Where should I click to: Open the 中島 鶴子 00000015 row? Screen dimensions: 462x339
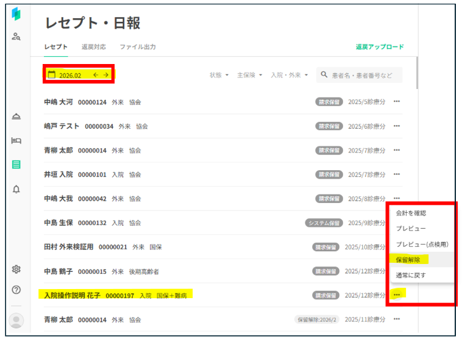pos(223,271)
